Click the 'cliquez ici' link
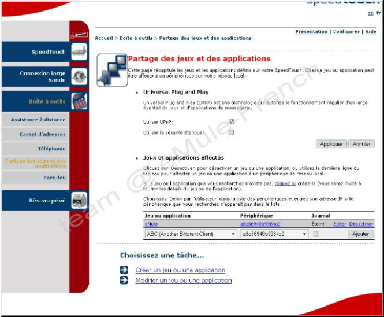Screen dimensions: 384x317 (x=285, y=183)
